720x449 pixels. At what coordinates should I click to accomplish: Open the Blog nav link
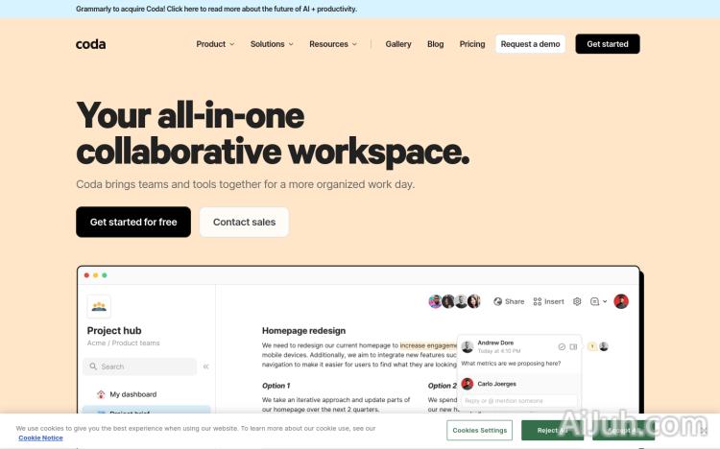435,44
